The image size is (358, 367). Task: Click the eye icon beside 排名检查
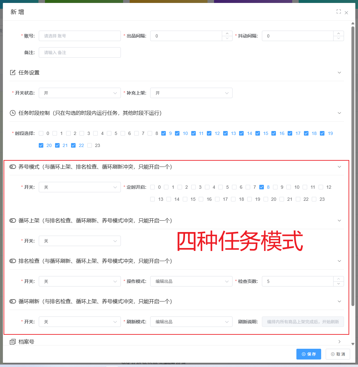click(x=12, y=261)
